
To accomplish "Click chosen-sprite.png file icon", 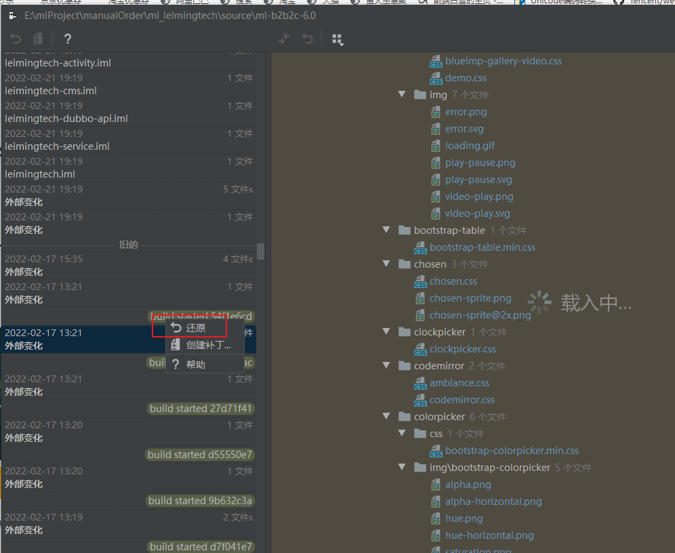I will click(x=421, y=299).
